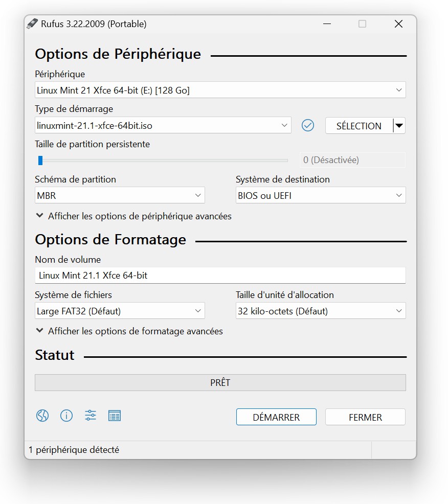Viewport: 448px width, 504px height.
Task: Open the settings sliders icon
Action: 91,416
